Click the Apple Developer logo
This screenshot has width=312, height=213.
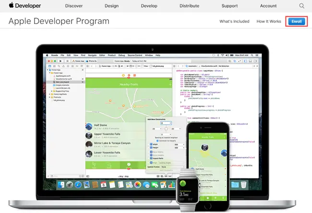point(24,6)
